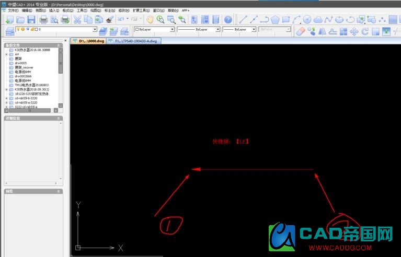Image resolution: width=401 pixels, height=257 pixels.
Task: Select the Move tool
Action: [x=354, y=31]
